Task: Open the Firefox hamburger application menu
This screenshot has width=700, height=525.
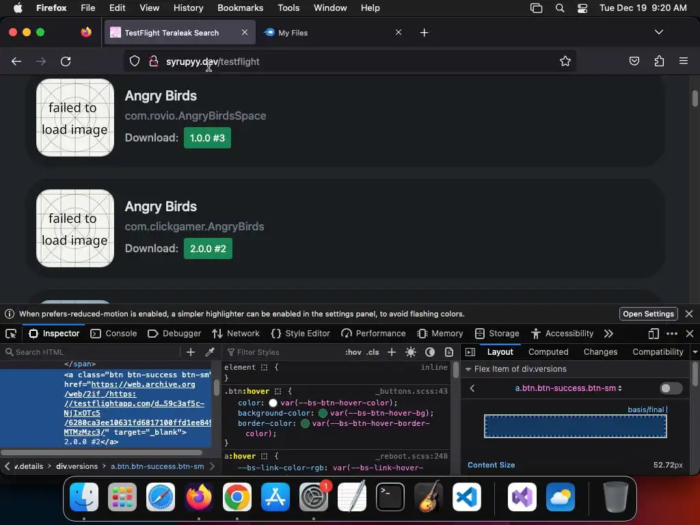Action: click(684, 62)
